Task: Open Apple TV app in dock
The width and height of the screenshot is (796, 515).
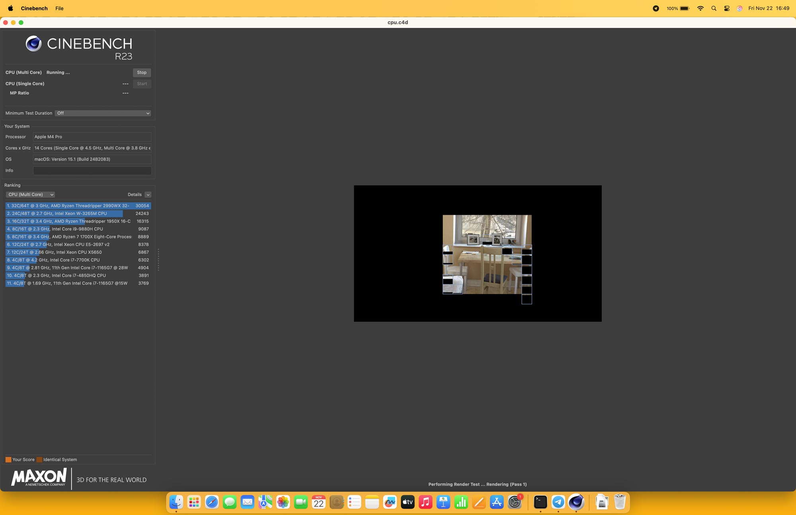Action: coord(408,502)
